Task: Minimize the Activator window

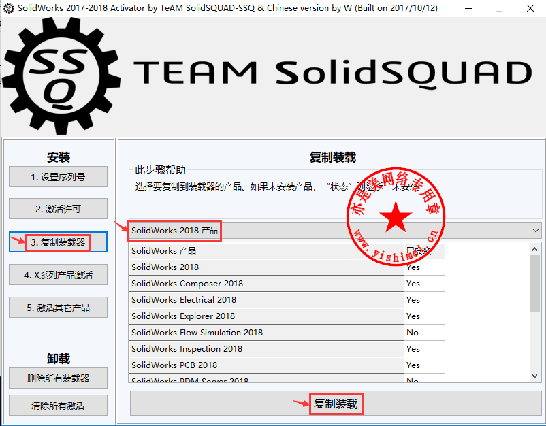Action: [468, 8]
